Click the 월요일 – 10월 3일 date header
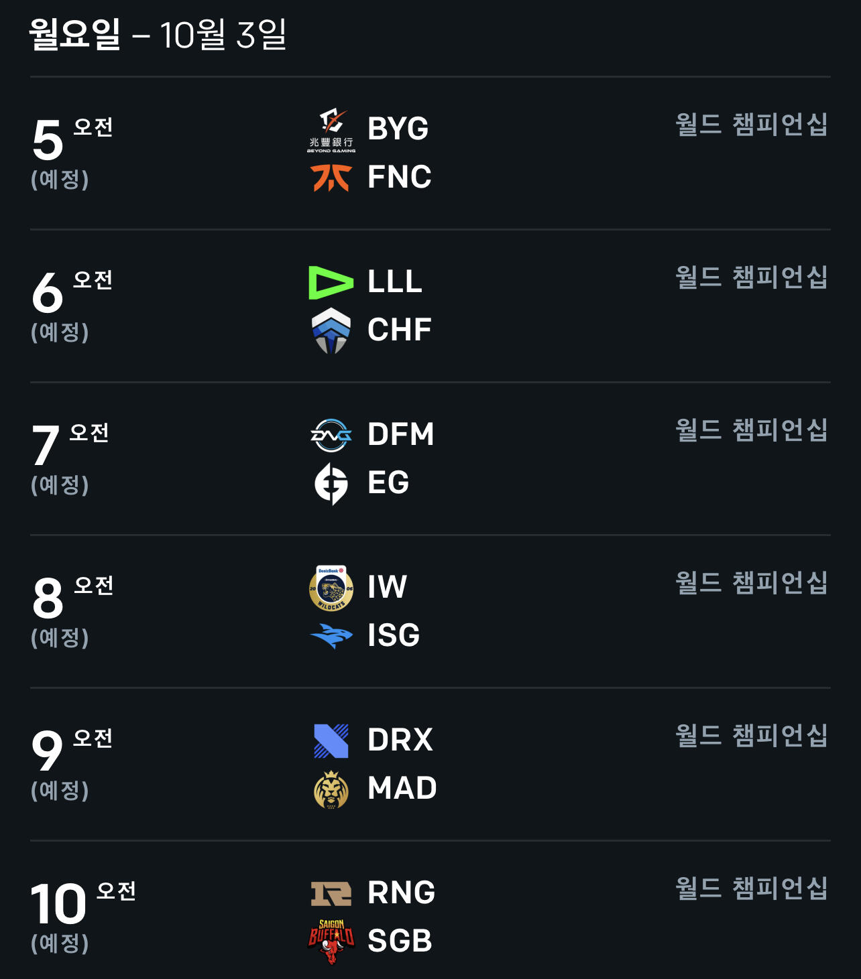861x979 pixels. 158,34
